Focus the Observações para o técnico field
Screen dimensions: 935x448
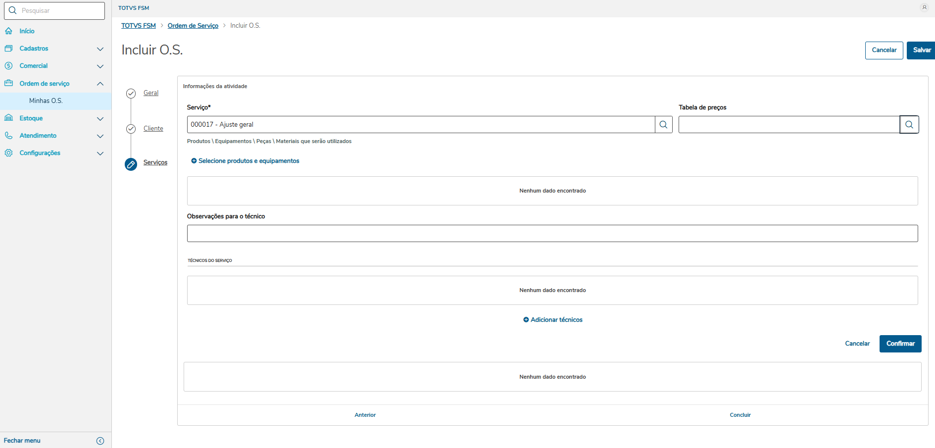(x=552, y=234)
